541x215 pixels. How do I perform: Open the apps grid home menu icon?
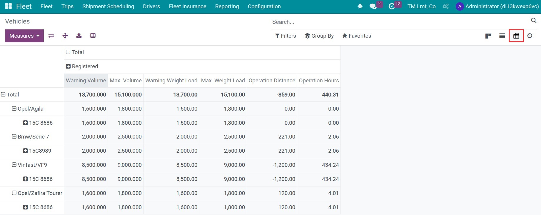(x=8, y=6)
